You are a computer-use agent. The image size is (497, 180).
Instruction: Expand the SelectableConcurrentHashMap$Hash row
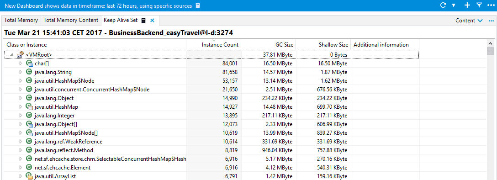tap(21, 159)
